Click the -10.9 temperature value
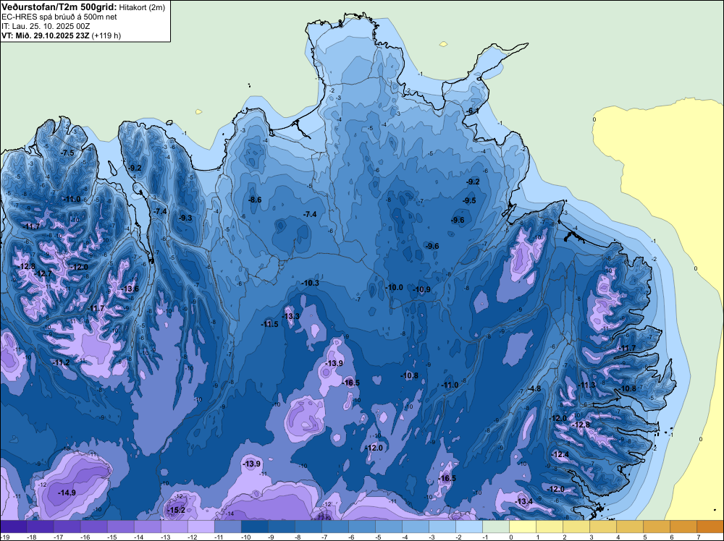 coord(421,289)
